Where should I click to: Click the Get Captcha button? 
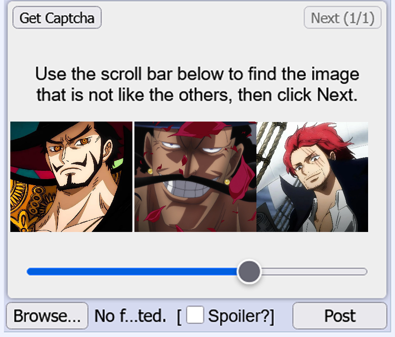point(57,18)
